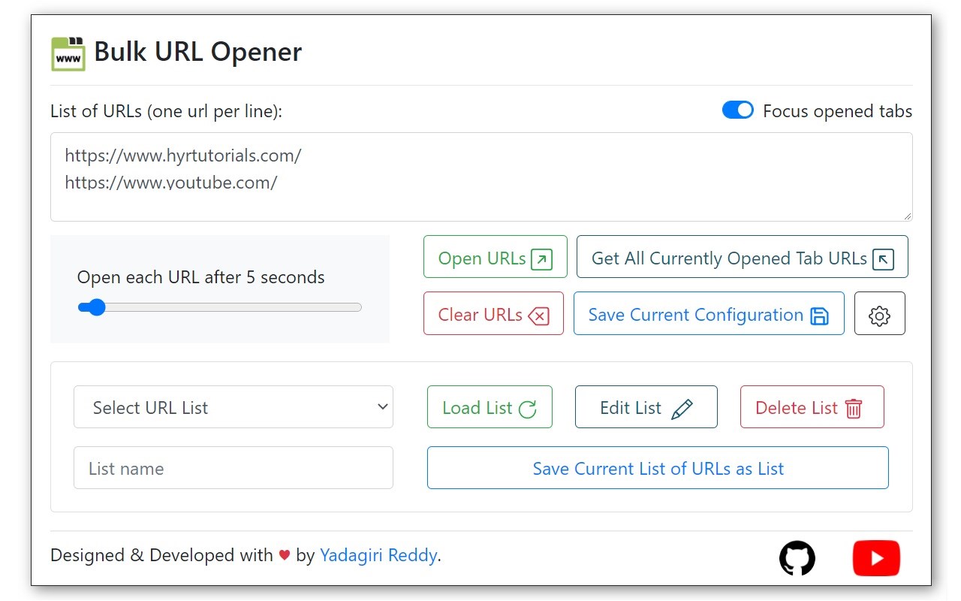Click the trash icon on Delete List
Viewport: 961px width, 601px height.
click(854, 409)
